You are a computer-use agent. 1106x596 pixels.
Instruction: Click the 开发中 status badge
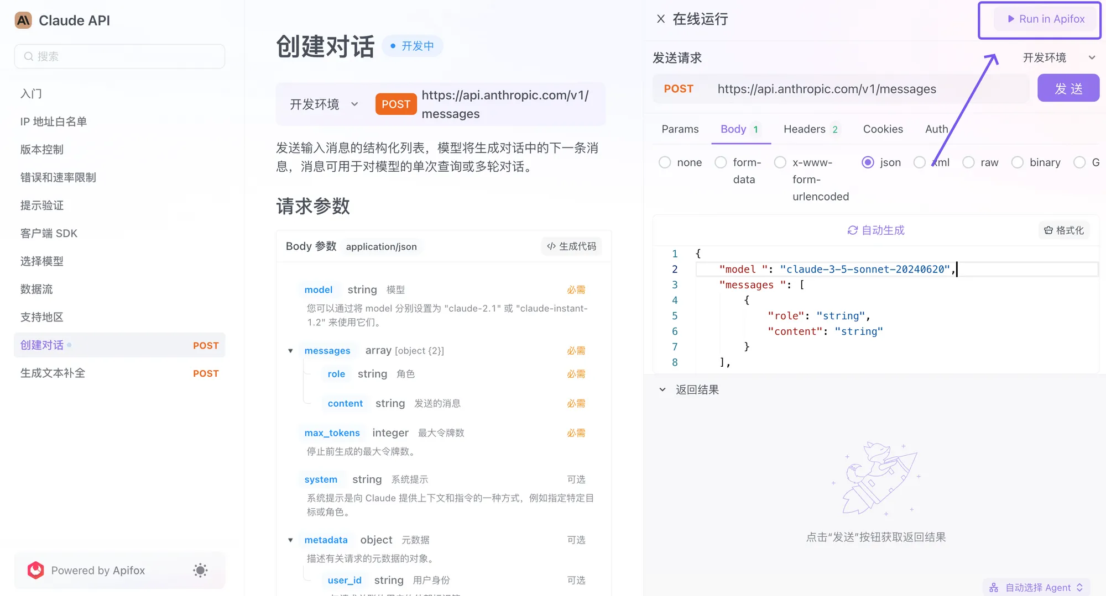[413, 46]
